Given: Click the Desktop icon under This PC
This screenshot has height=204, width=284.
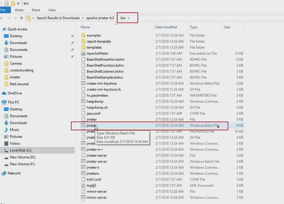Looking at the screenshot, I should [x=6, y=109].
